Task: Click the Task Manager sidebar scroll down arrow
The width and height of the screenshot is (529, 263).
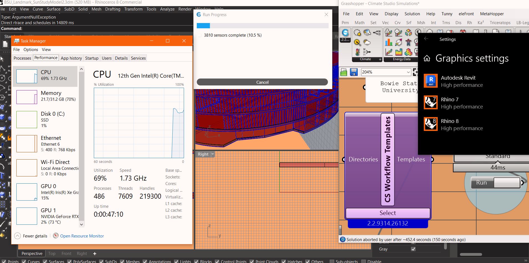Action: (81, 224)
